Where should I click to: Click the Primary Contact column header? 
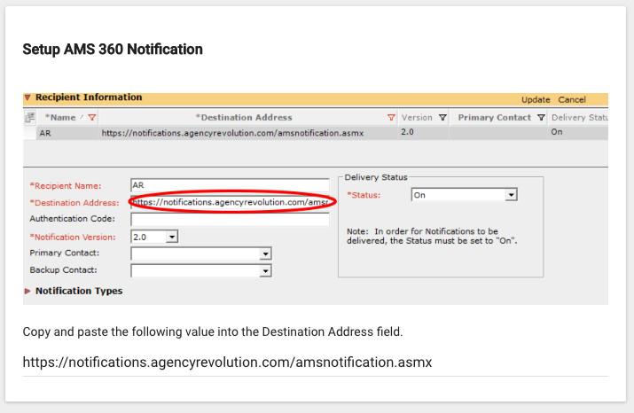(x=495, y=118)
